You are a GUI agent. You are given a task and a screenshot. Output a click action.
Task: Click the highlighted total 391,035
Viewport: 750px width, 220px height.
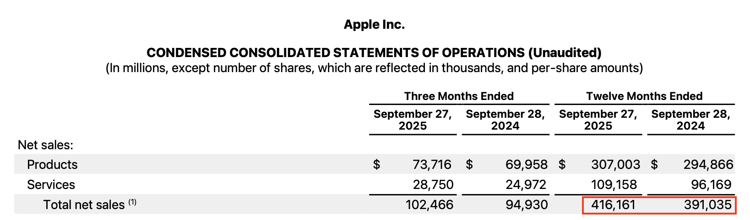coord(708,205)
